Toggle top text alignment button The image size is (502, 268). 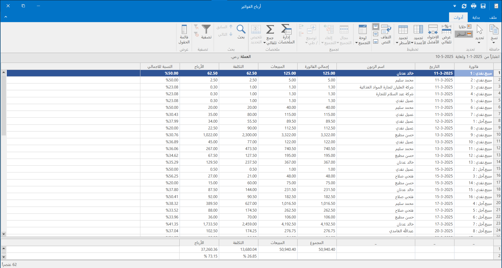[x=376, y=27]
